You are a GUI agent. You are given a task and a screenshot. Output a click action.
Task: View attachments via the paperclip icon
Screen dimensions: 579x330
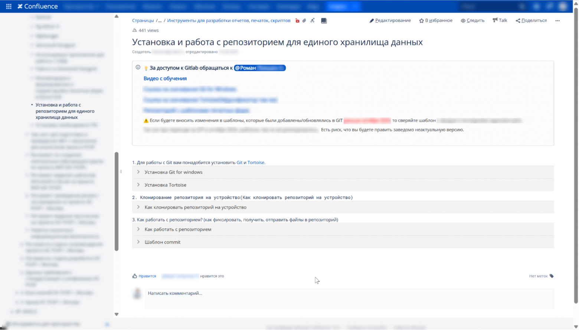[x=304, y=20]
